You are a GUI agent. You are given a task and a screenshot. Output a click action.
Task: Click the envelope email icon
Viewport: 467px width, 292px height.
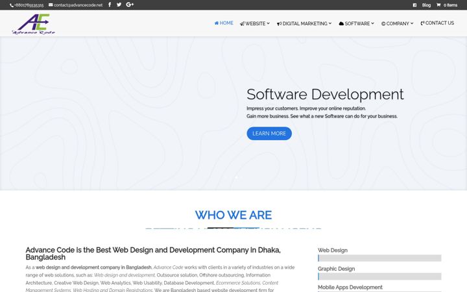pos(51,5)
